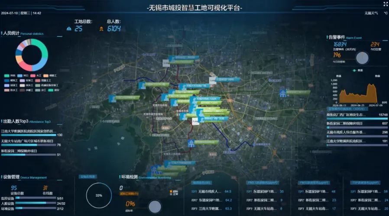Open 无锡火车站南广场片区城市更新项目 attendance row

click(31, 143)
